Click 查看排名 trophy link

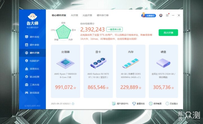point(138,104)
